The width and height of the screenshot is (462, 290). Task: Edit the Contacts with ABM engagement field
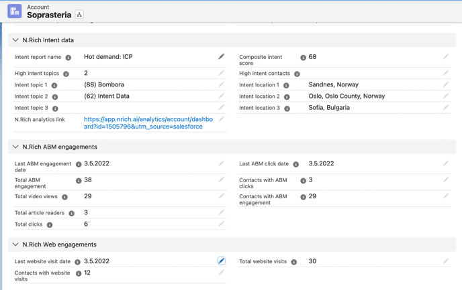click(x=446, y=196)
